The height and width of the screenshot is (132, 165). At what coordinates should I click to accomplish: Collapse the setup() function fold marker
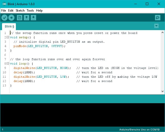pyautogui.click(x=8, y=37)
